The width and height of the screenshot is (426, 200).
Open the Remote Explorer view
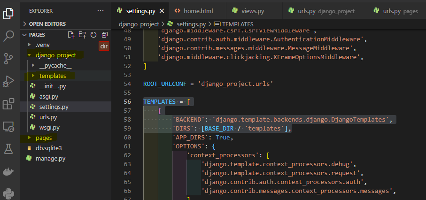tap(8, 126)
